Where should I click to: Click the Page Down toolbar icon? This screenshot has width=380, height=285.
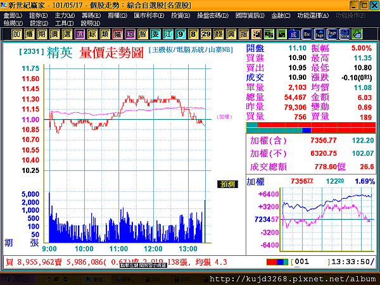(332, 34)
